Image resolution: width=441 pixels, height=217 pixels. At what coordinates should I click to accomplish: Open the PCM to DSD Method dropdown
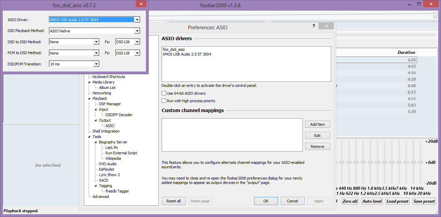point(96,53)
